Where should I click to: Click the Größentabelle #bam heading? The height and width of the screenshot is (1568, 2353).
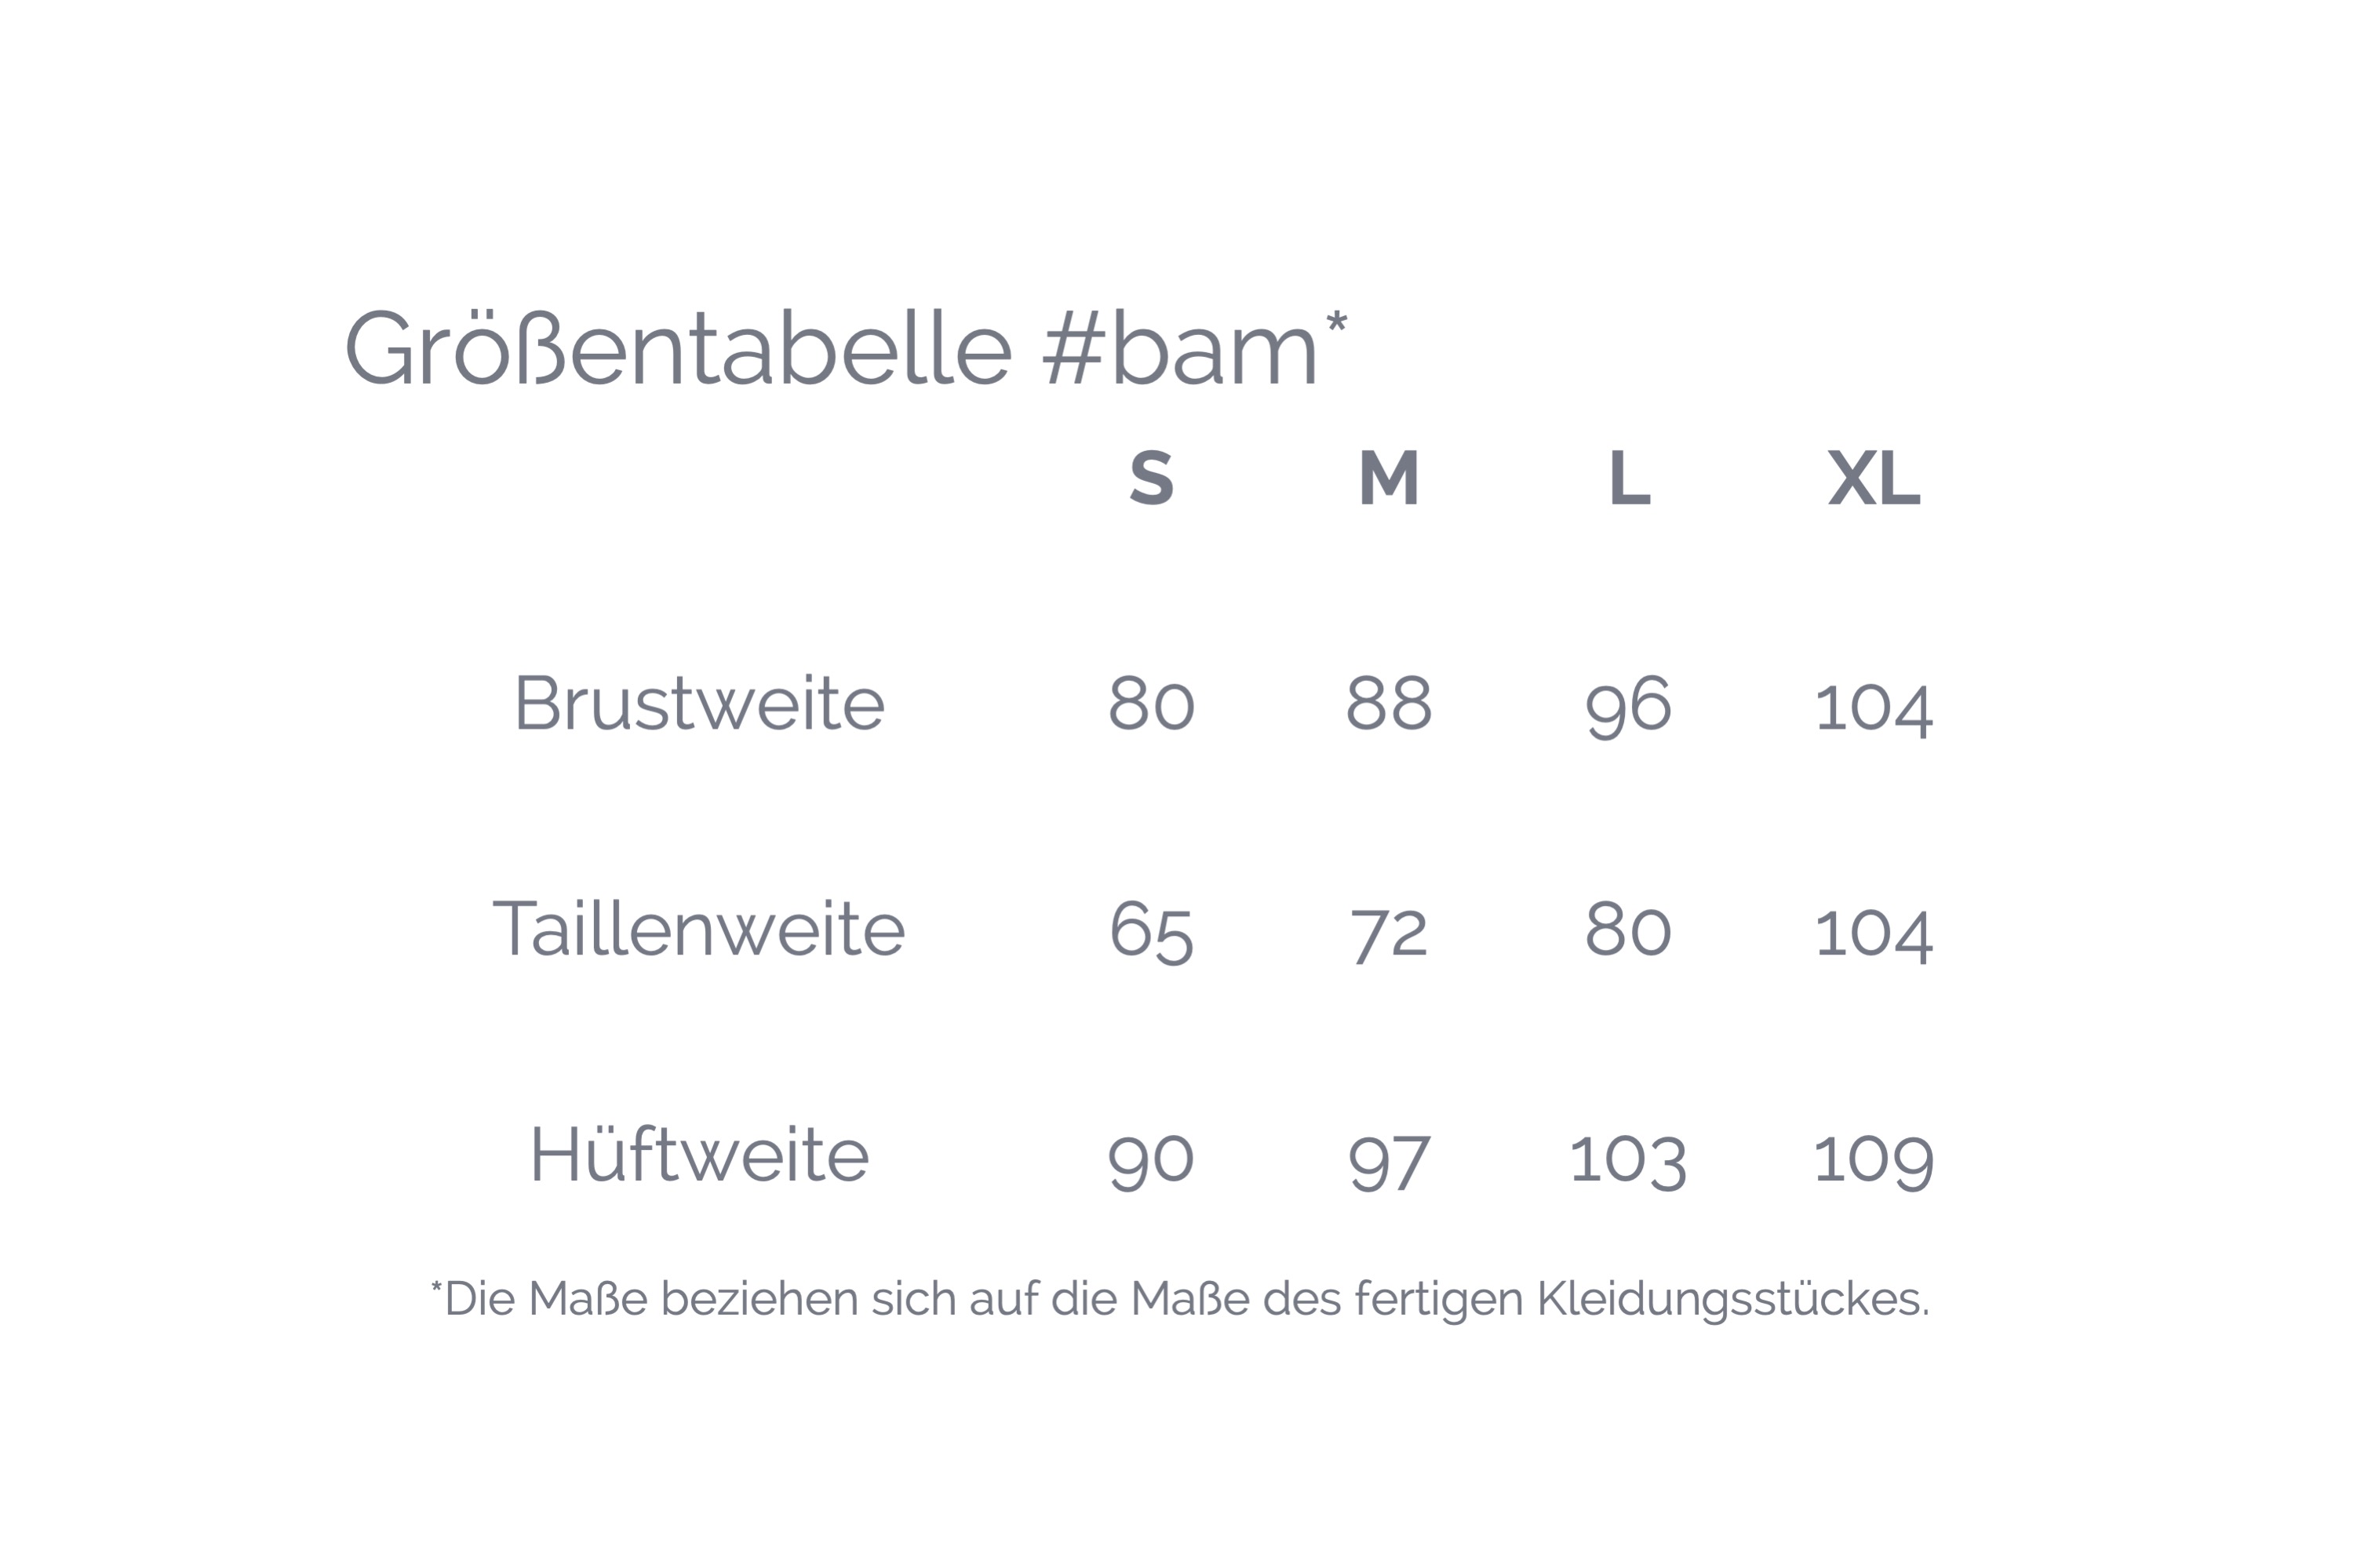click(x=845, y=348)
